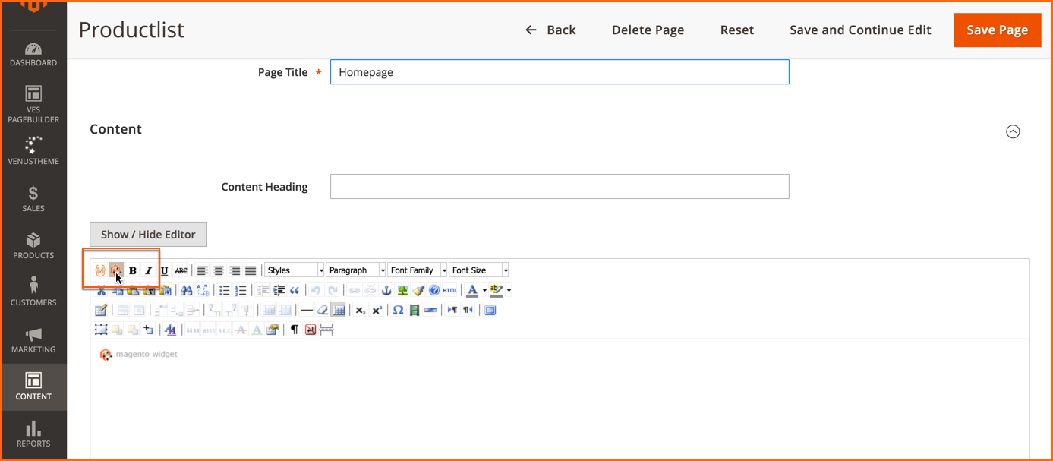Open the Font Family dropdown

tap(417, 270)
